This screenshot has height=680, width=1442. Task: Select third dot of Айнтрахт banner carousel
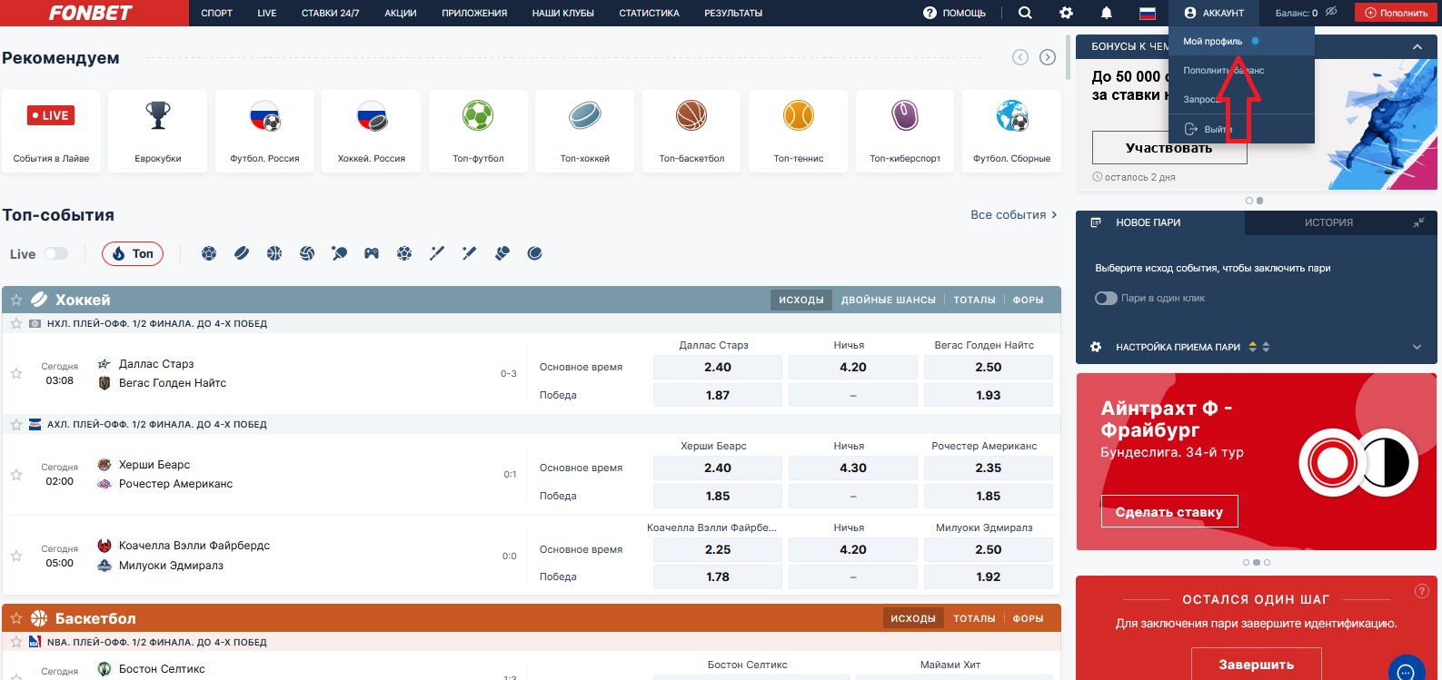pyautogui.click(x=1267, y=563)
